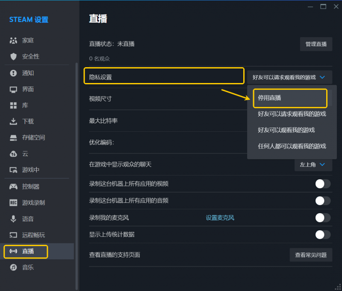Open the 安全性 settings tab

[x=37, y=56]
